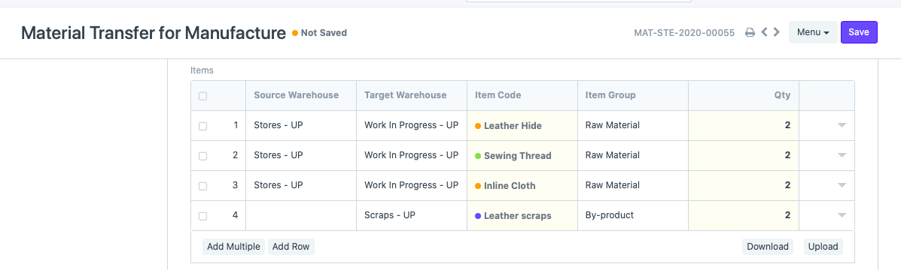Click orange status dot beside Inline Cloth
Viewport: 901px width, 270px height.
pos(478,186)
